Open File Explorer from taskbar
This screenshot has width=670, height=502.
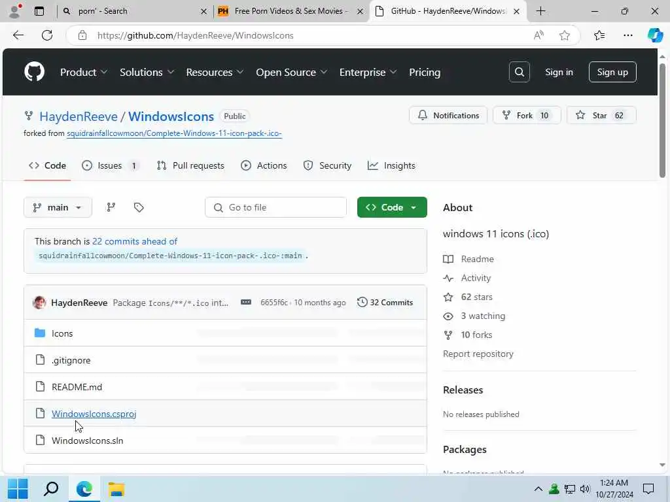(116, 489)
